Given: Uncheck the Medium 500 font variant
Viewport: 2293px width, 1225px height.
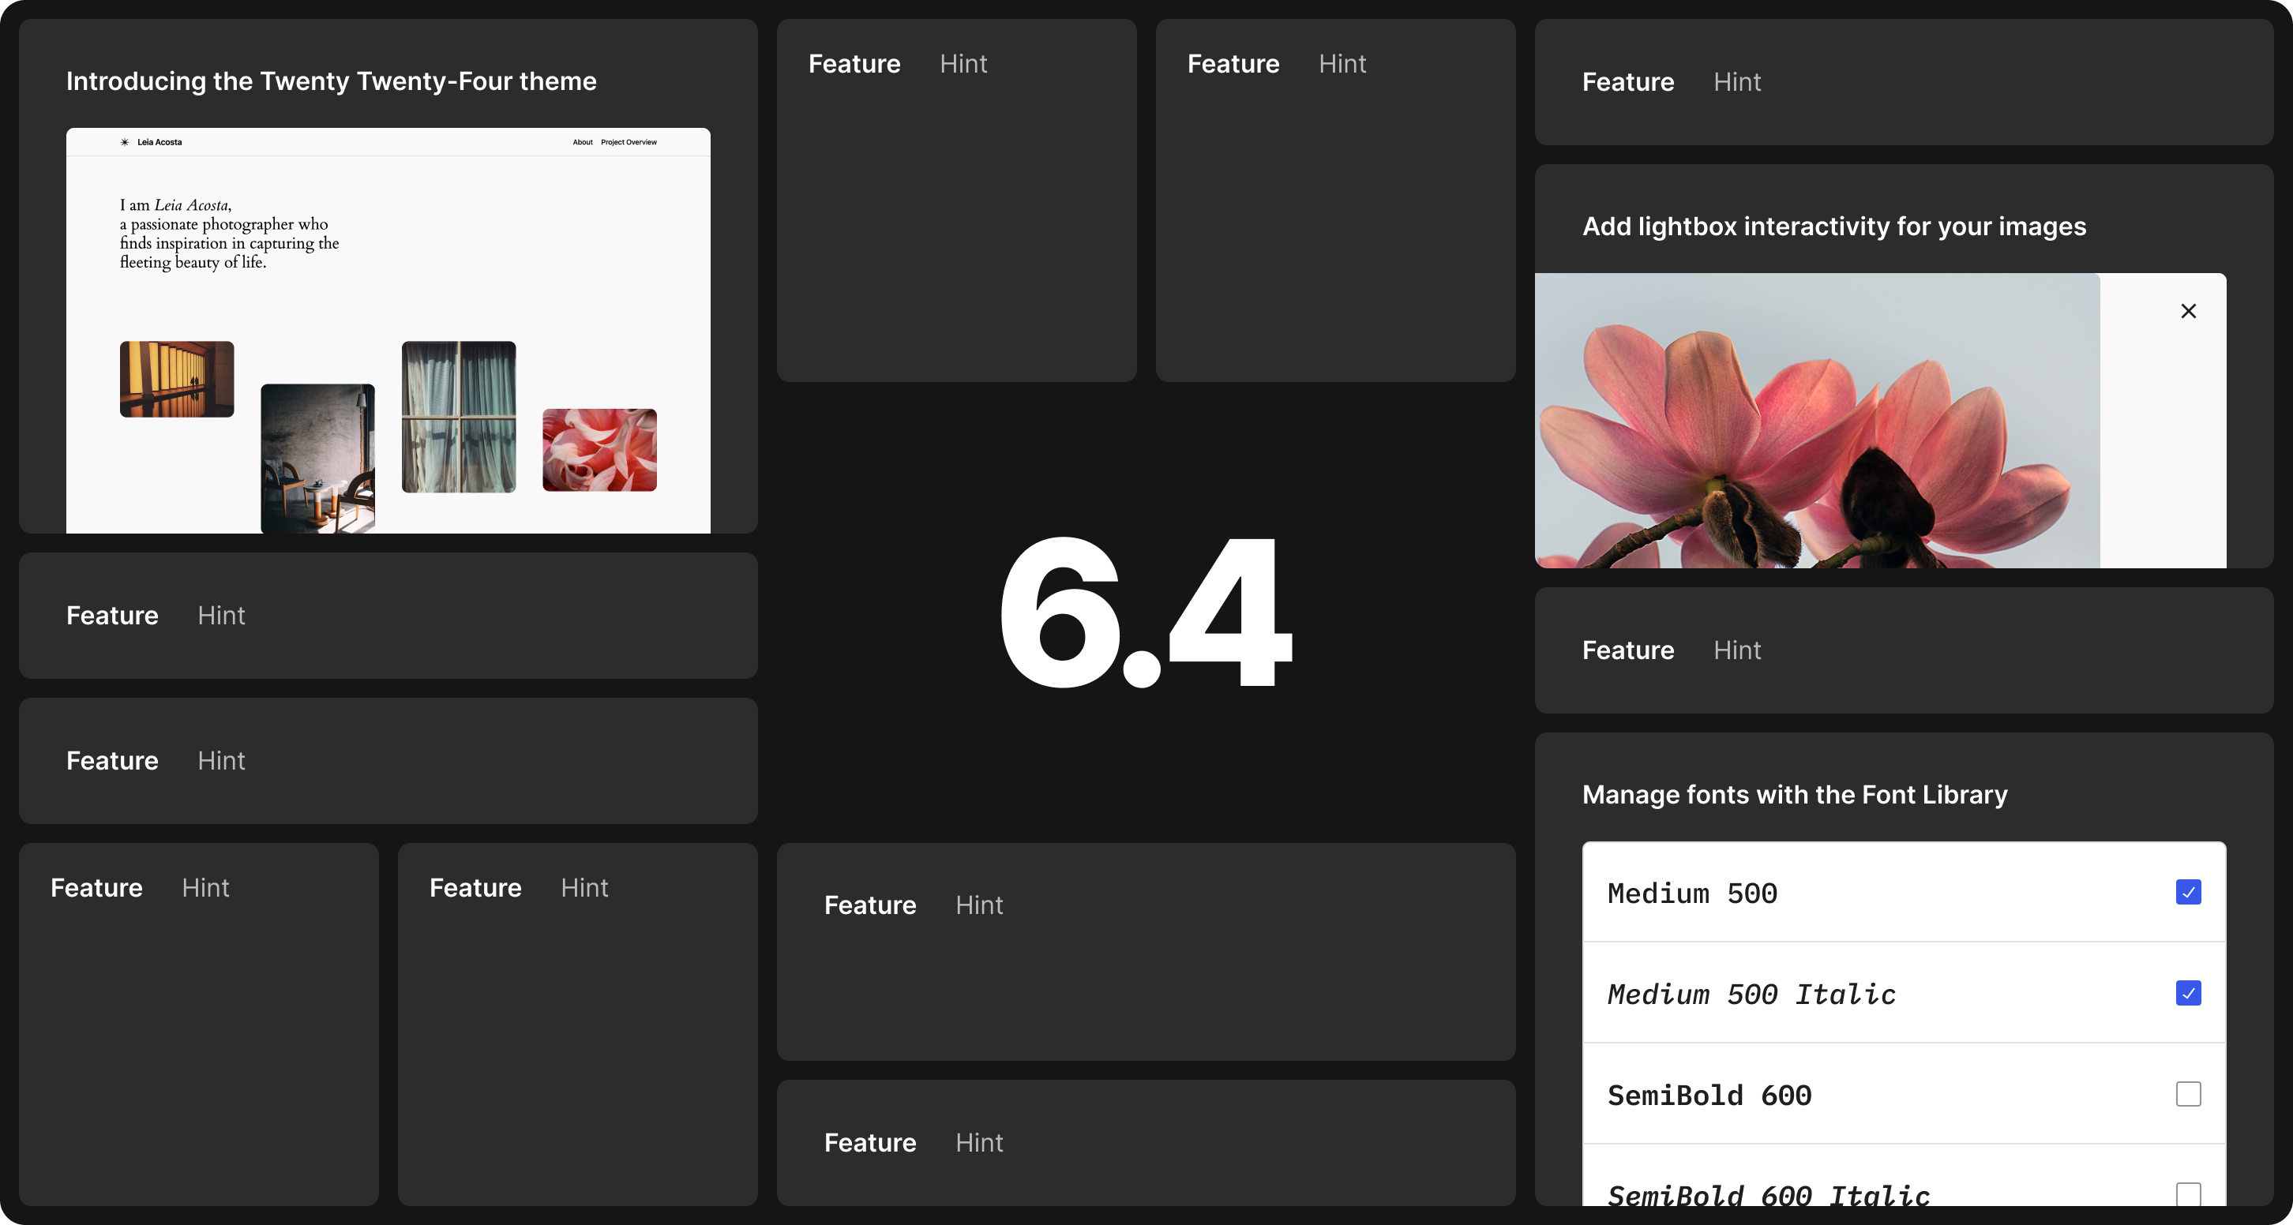Looking at the screenshot, I should [2188, 892].
